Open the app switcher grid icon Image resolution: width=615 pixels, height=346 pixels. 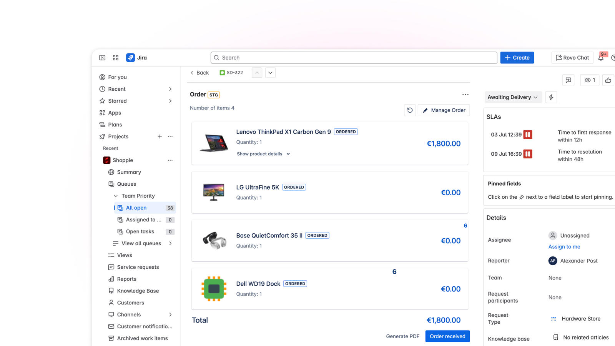[116, 58]
